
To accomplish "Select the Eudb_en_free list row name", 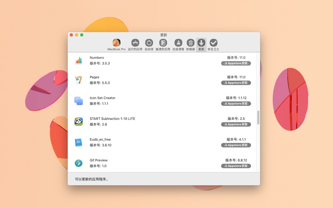I will 100,139.
